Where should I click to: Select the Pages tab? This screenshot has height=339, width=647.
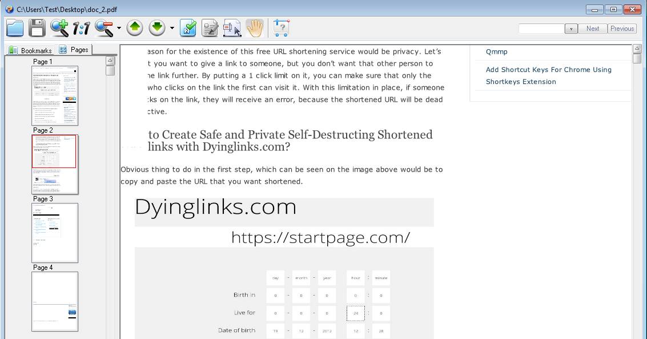point(74,50)
